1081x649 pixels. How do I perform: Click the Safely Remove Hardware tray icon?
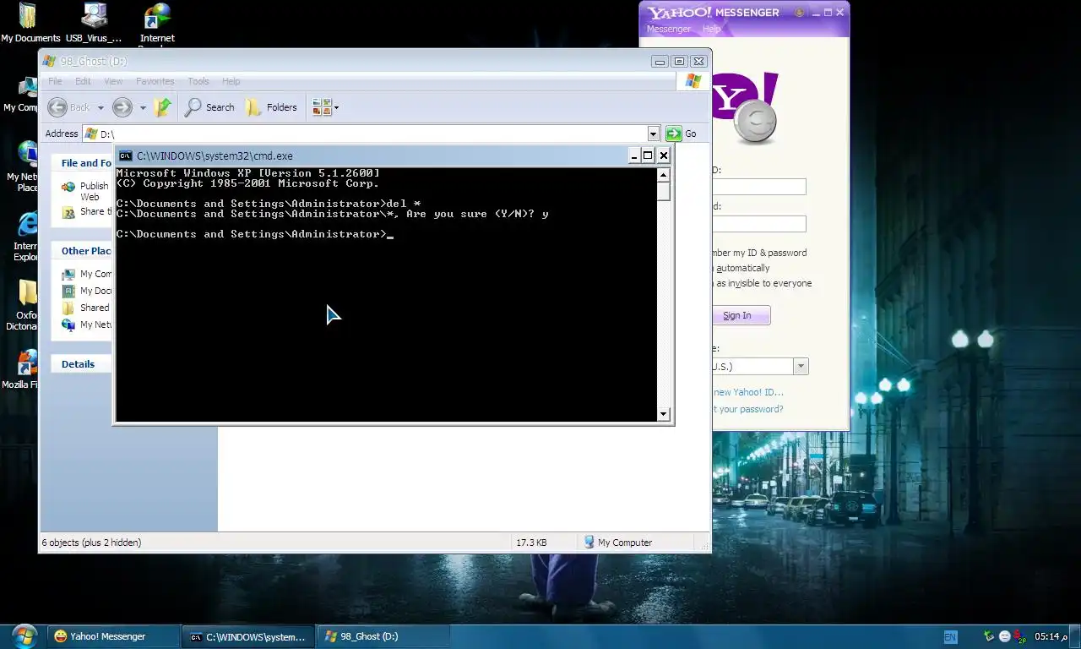pos(990,636)
